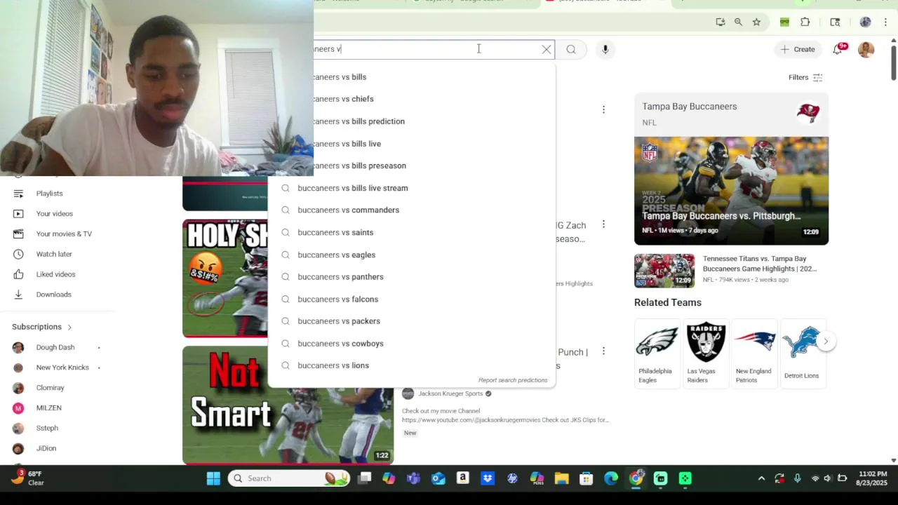Select suggestion "buccaneers vs bills live stream"
Image resolution: width=898 pixels, height=505 pixels.
(x=412, y=188)
